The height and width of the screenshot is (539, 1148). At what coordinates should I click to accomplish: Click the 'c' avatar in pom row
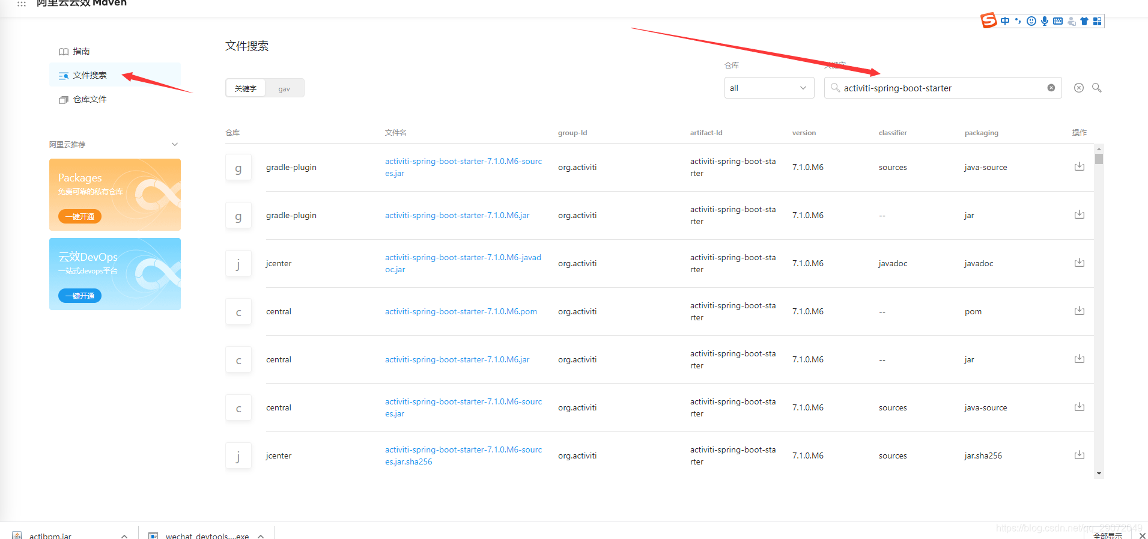tap(238, 312)
